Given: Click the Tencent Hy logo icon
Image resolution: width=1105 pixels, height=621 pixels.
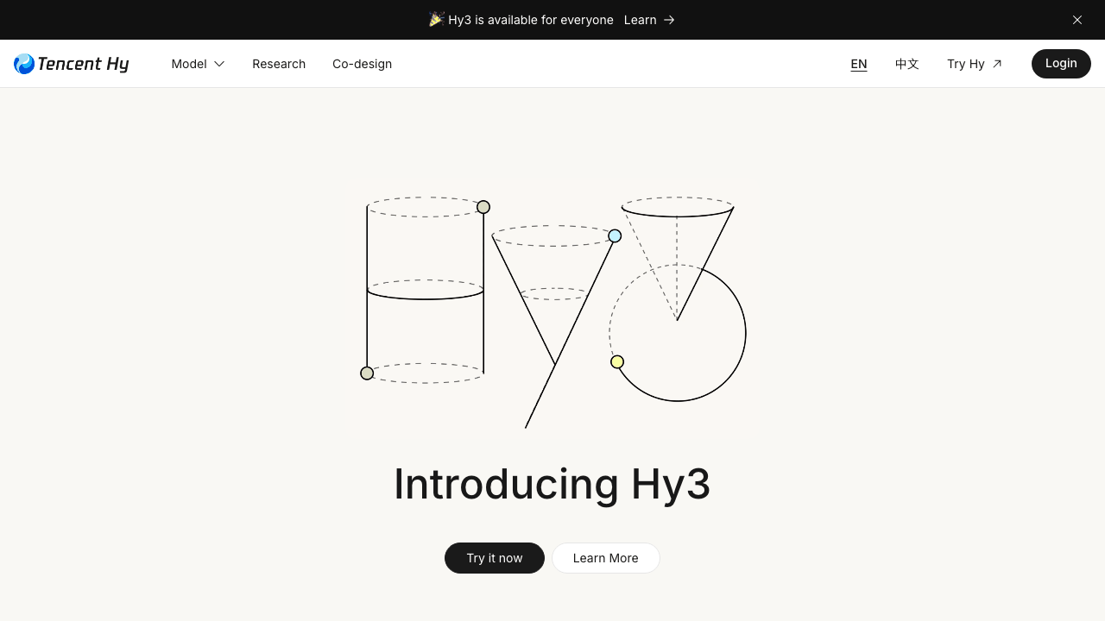Looking at the screenshot, I should 24,64.
